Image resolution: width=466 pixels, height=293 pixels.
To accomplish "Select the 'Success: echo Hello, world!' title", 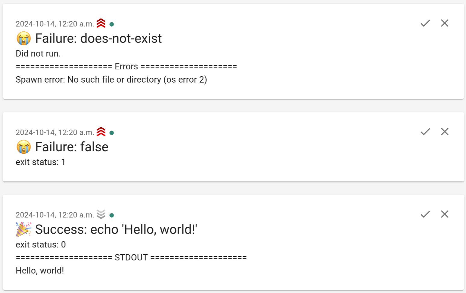I will (116, 229).
